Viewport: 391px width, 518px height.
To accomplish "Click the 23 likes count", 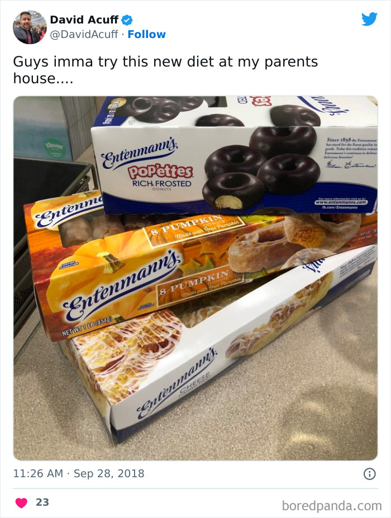I will 42,502.
